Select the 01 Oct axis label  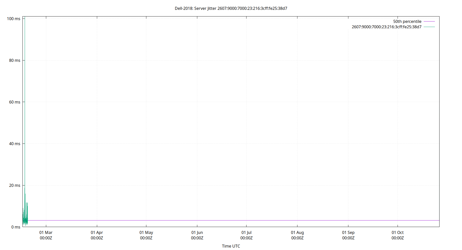pyautogui.click(x=398, y=232)
